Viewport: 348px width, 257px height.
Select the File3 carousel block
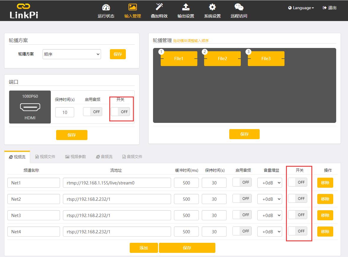pyautogui.click(x=266, y=59)
